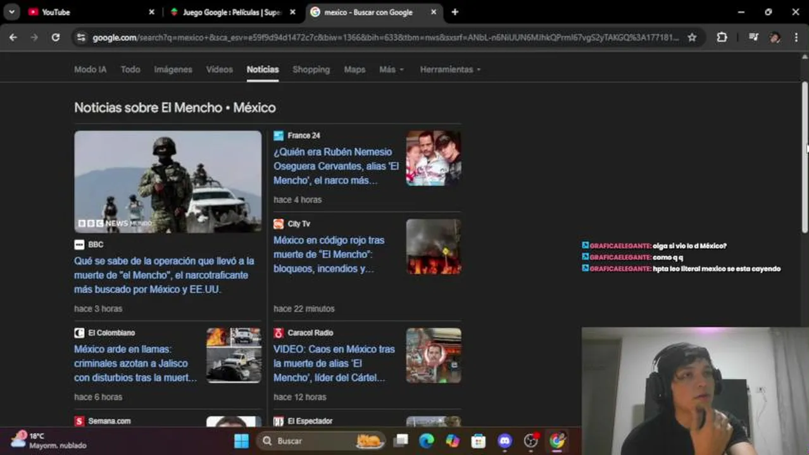Click the El Colombiano source icon
The image size is (809, 455).
[79, 333]
